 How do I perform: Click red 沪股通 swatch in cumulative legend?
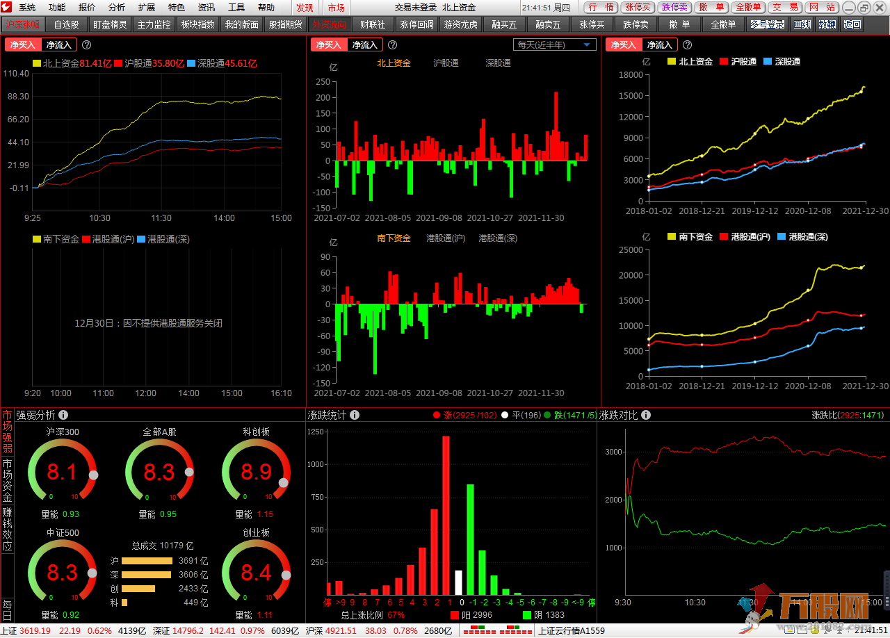point(724,61)
